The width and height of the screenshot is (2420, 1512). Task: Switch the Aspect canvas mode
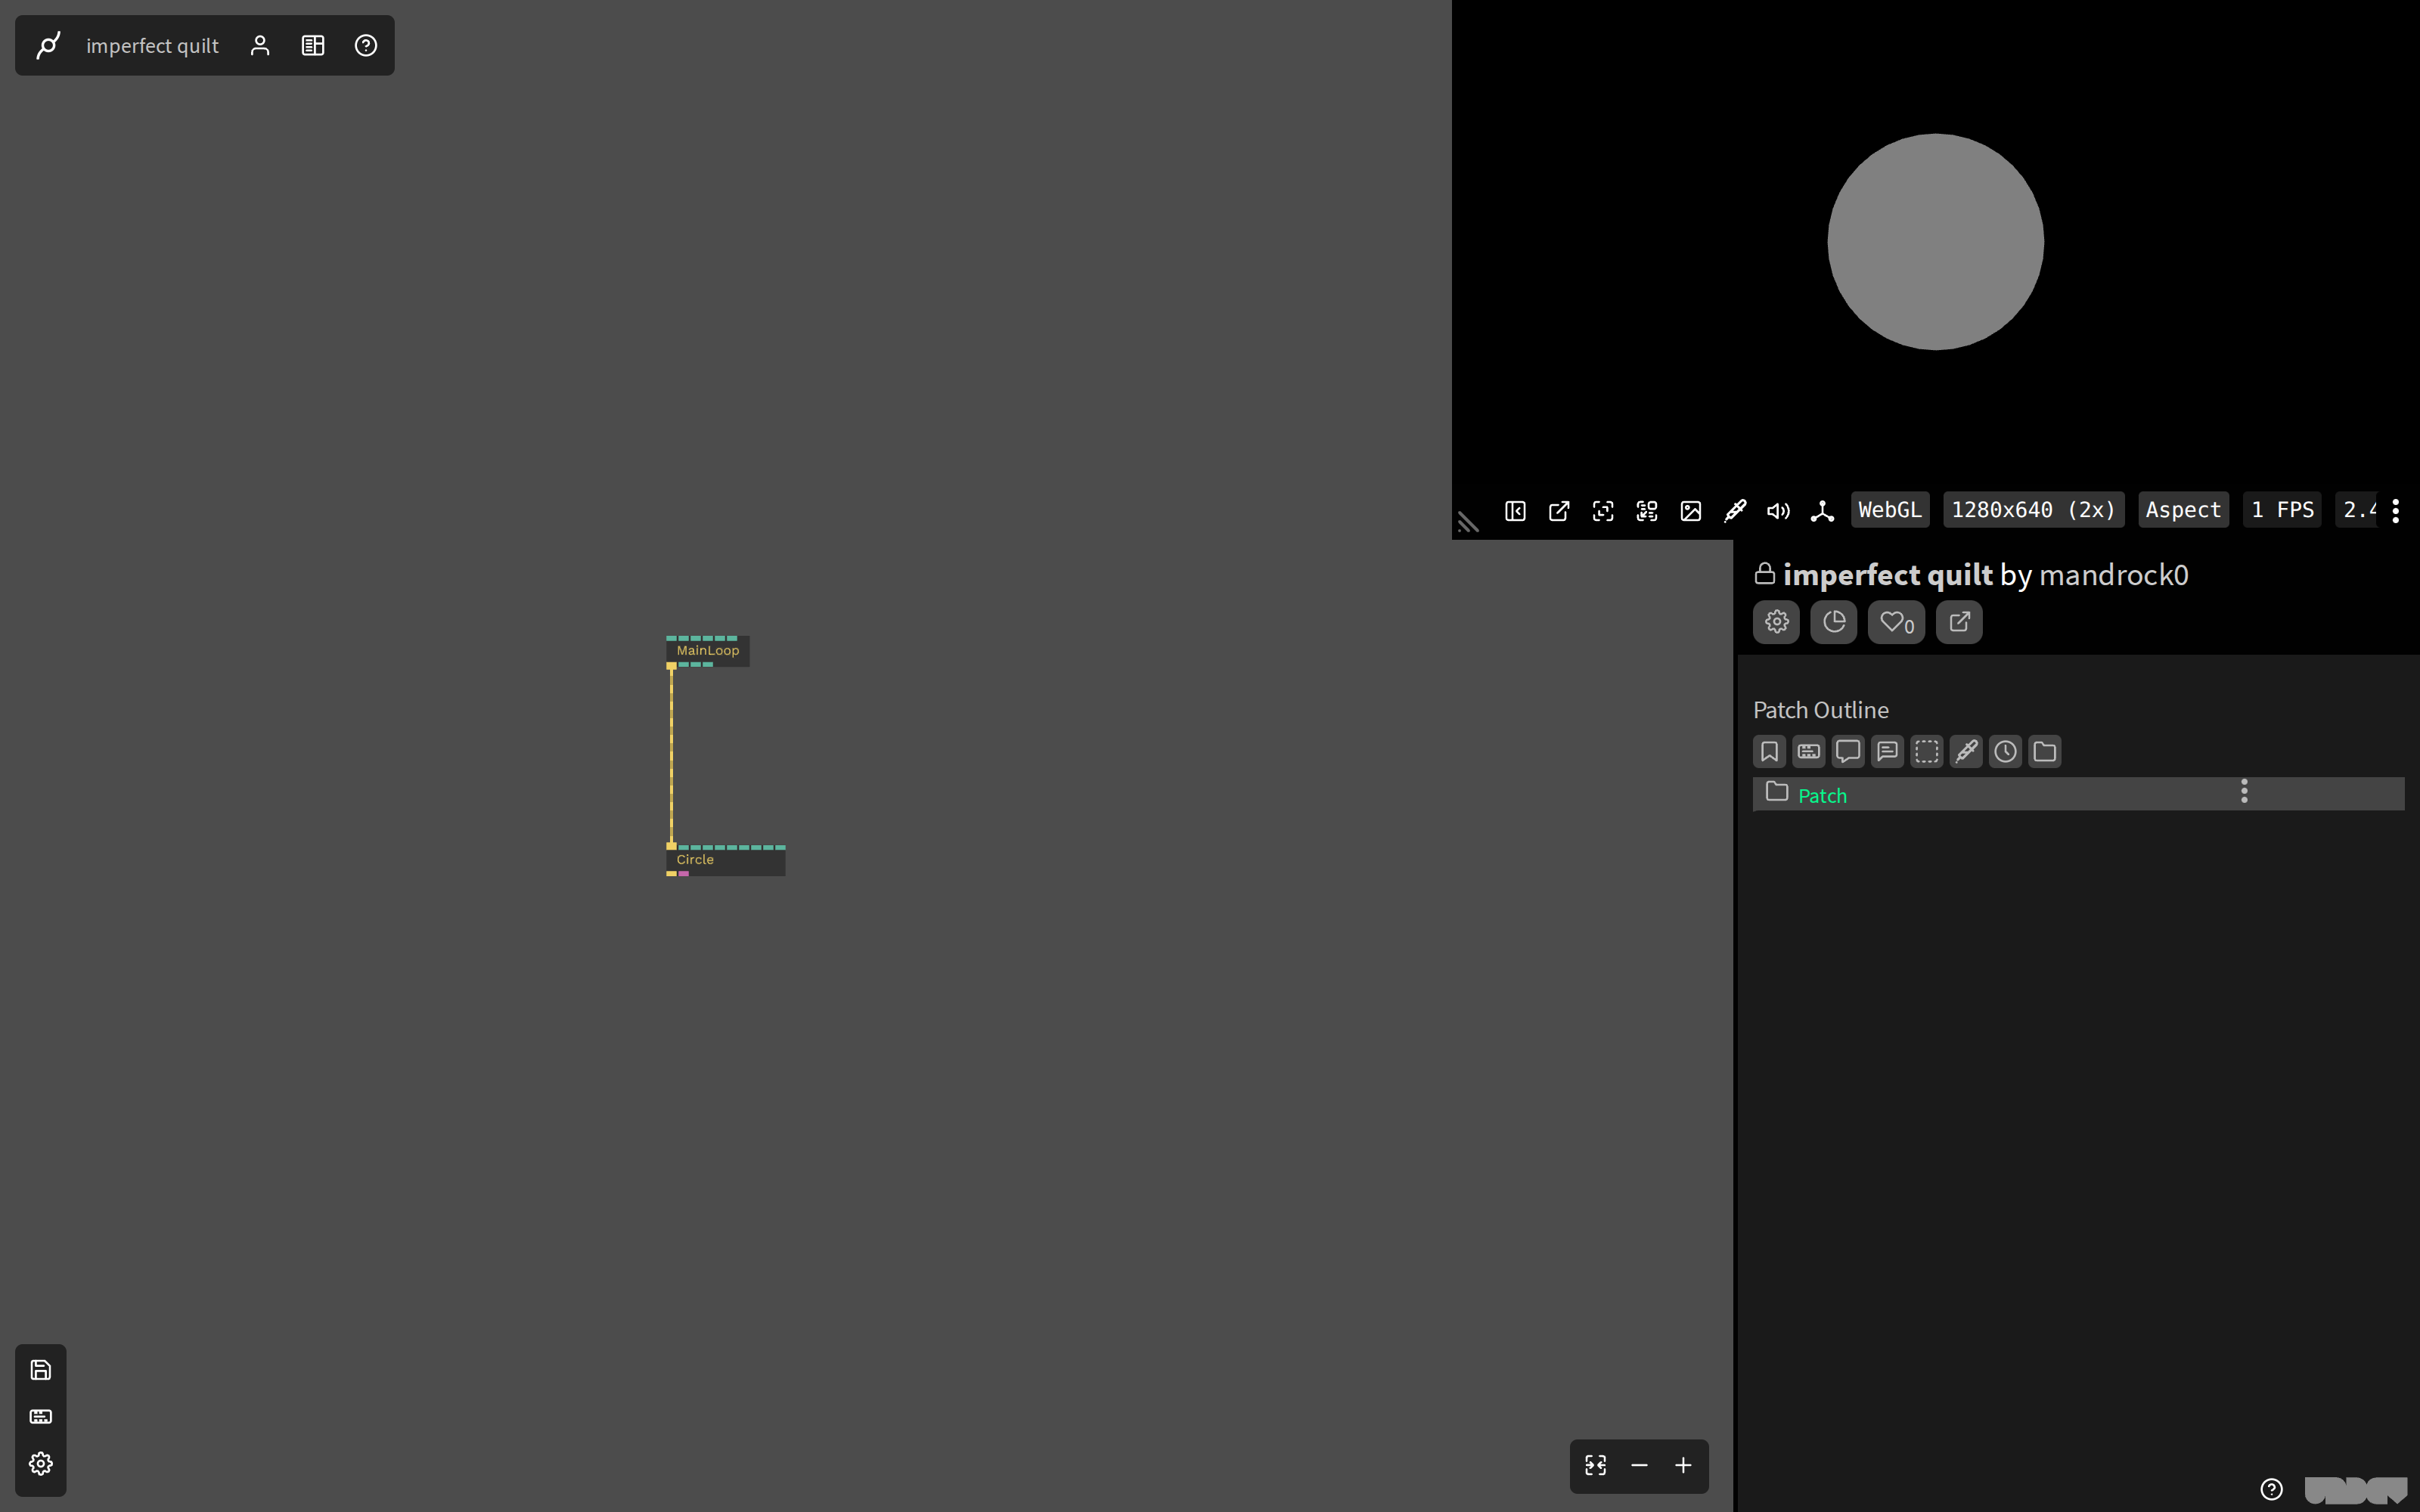pyautogui.click(x=2183, y=510)
